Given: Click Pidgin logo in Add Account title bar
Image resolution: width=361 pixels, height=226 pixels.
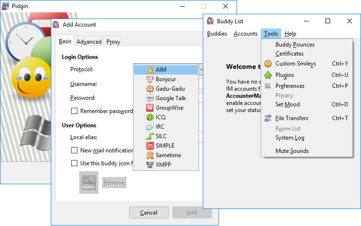Looking at the screenshot, I should (56, 25).
